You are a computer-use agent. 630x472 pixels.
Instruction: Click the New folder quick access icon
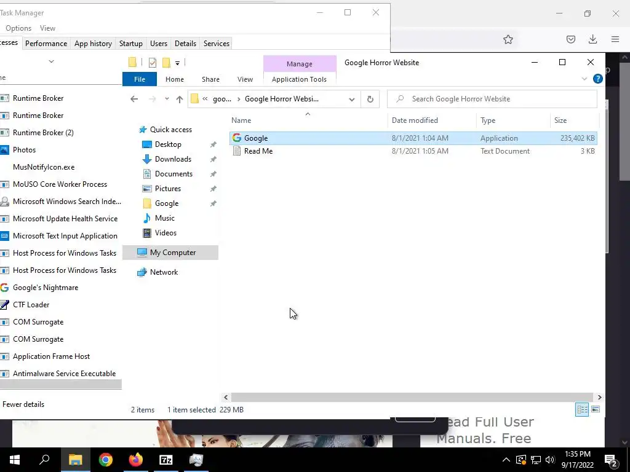point(166,62)
